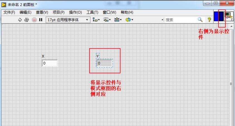The height and width of the screenshot is (126, 235).
Task: Close the front panel window
Action: 227,3
